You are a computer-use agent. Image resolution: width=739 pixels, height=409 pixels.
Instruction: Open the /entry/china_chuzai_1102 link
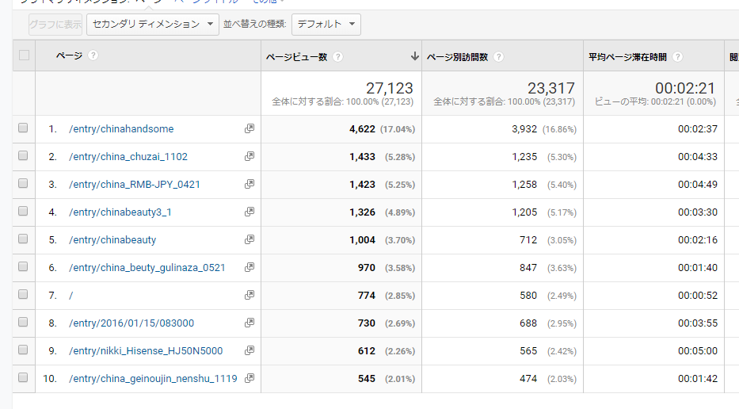(x=128, y=157)
